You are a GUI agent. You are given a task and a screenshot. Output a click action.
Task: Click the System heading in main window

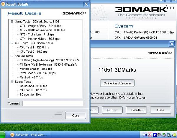point(124,26)
